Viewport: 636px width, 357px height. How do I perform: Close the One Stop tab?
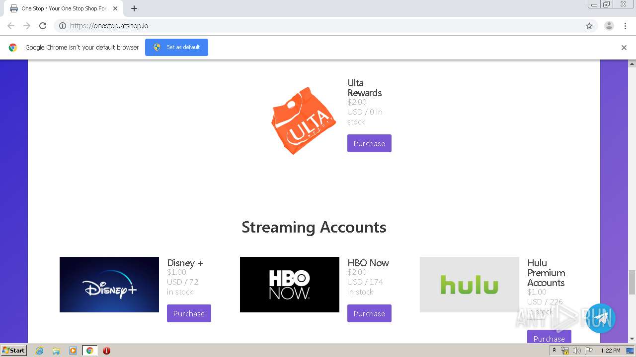pos(115,8)
